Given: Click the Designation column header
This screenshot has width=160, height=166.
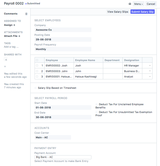Looking at the screenshot, I should pos(132,60).
